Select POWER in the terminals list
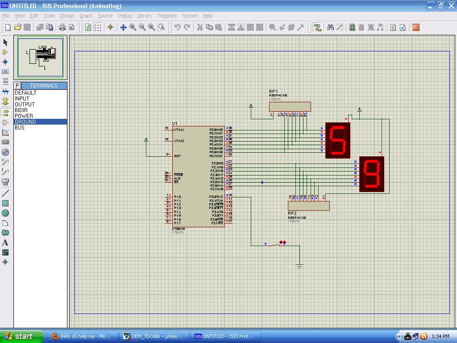Viewport: 457px width, 343px height. (24, 116)
